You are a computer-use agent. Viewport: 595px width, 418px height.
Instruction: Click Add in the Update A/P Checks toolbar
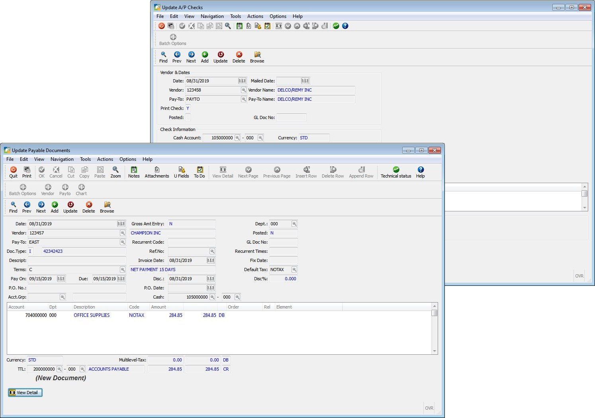click(205, 56)
